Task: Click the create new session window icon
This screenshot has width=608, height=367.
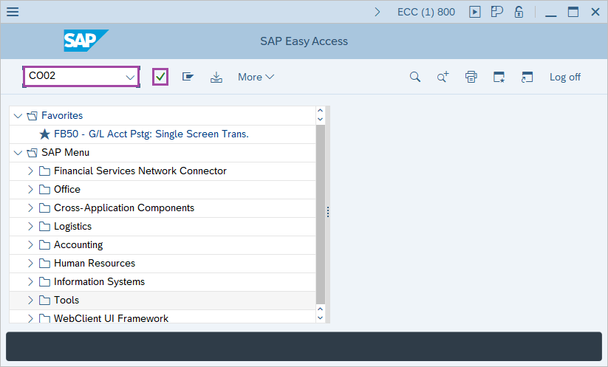Action: point(499,77)
